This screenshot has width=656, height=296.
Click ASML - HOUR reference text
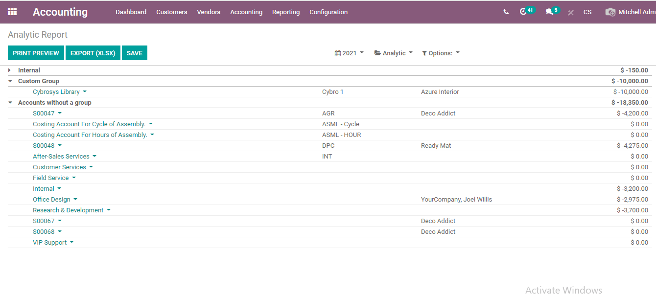[x=342, y=135]
